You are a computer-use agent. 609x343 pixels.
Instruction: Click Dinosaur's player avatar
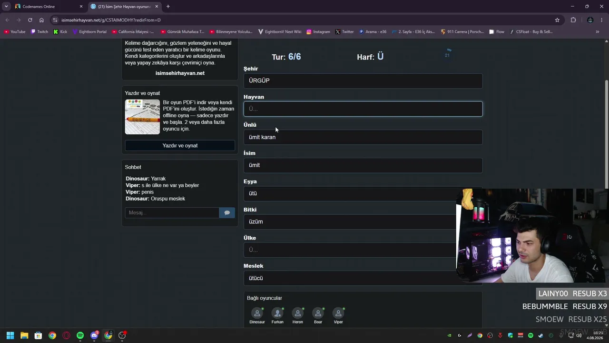(257, 313)
